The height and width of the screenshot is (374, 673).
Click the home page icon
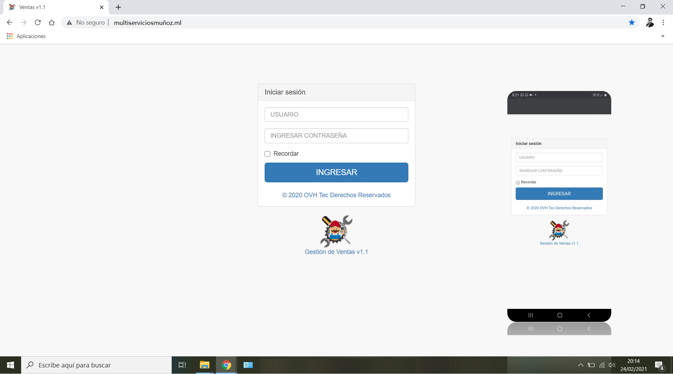click(x=51, y=23)
